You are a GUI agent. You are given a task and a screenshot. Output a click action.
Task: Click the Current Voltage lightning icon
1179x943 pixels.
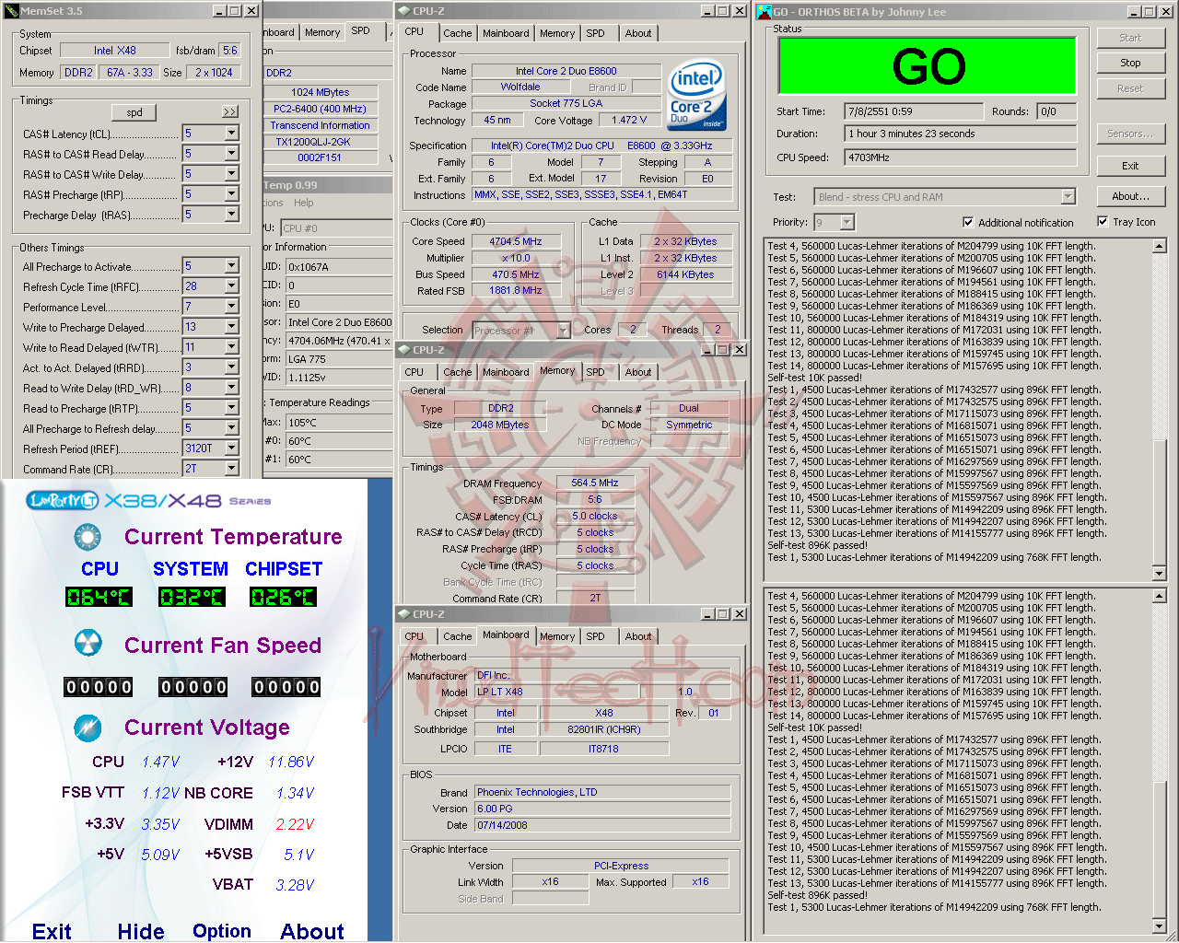88,728
